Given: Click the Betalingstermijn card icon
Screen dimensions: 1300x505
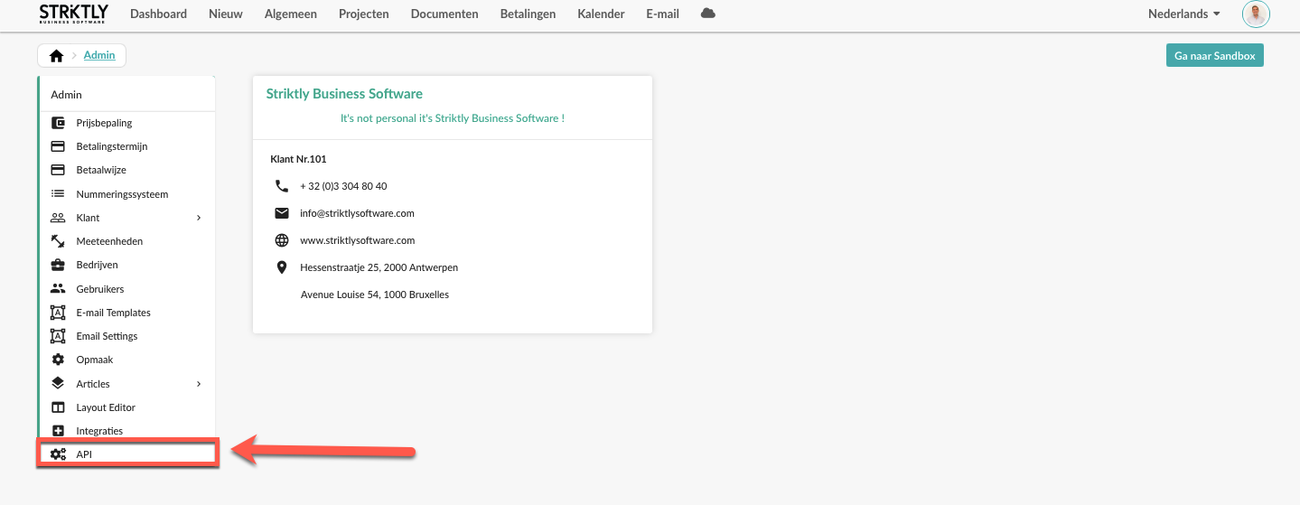Looking at the screenshot, I should [x=58, y=146].
